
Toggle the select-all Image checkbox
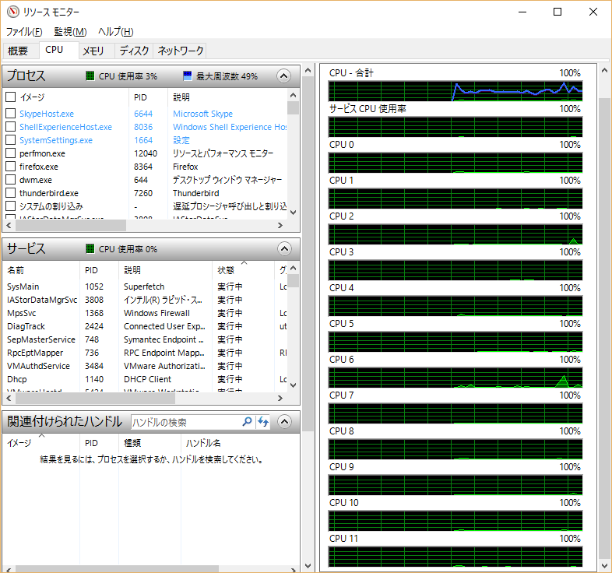11,97
